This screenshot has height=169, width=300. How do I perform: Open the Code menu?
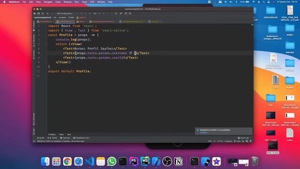[x=58, y=2]
